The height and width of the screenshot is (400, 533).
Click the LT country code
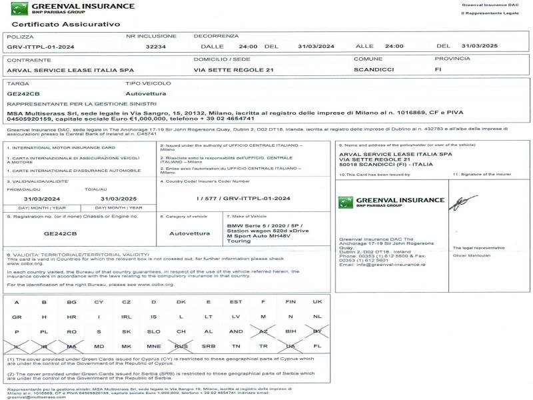click(x=209, y=317)
